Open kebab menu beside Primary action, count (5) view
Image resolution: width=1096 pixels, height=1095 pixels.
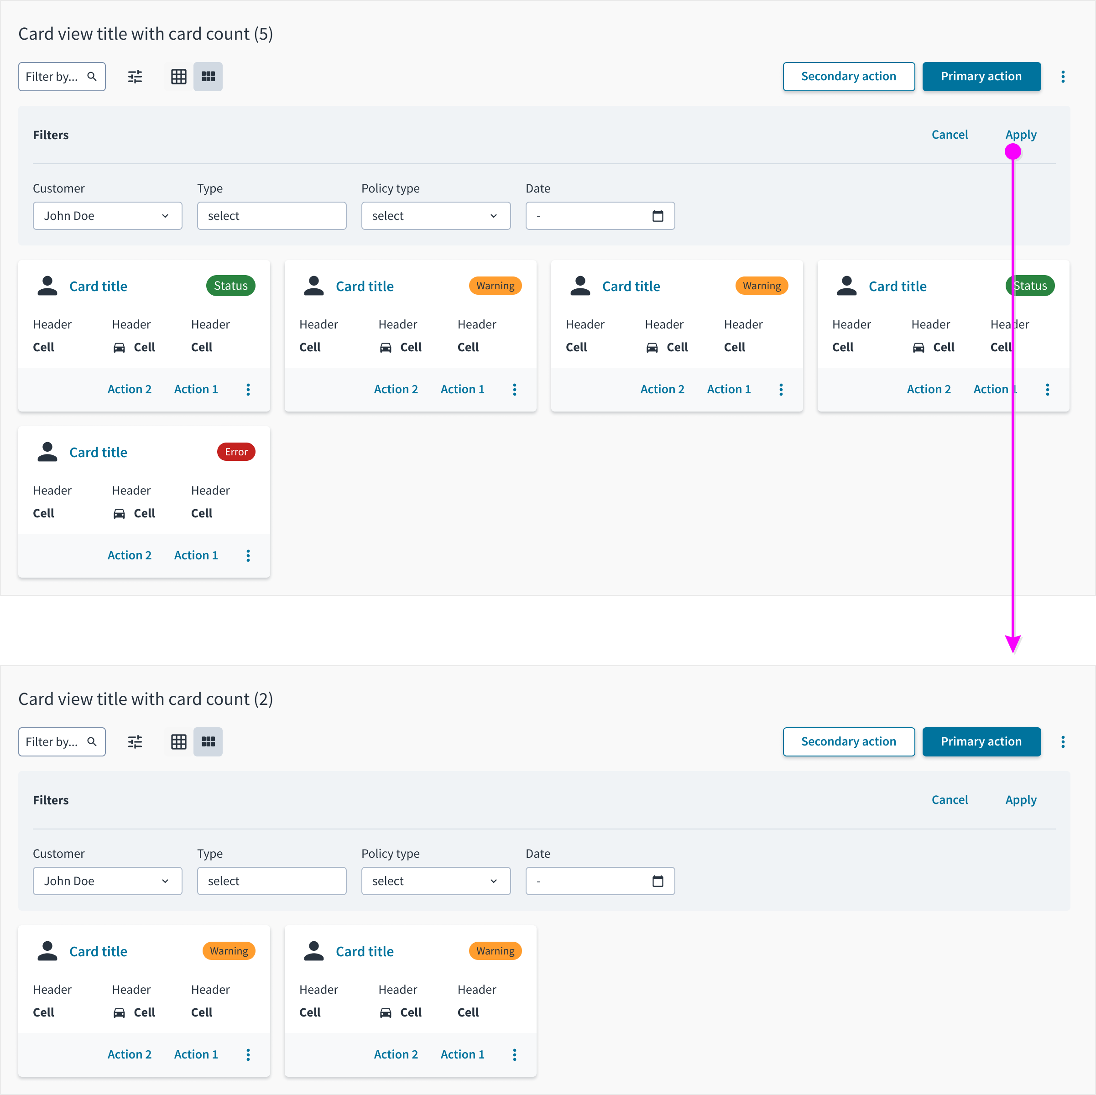(x=1063, y=77)
